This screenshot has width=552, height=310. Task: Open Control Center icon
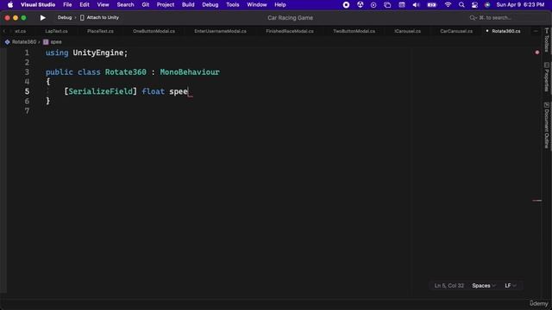coord(474,5)
